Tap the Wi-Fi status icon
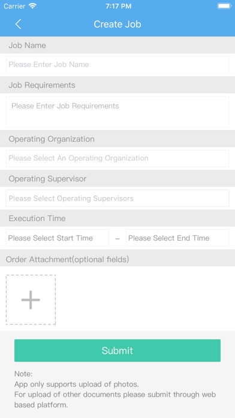This screenshot has height=418, width=235. coord(32,6)
